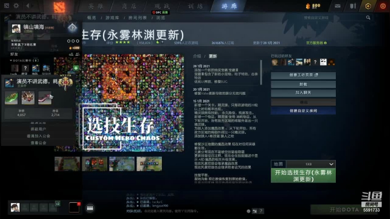Click the green 开始选技生存 play button
This screenshot has height=219, width=390.
click(303, 176)
